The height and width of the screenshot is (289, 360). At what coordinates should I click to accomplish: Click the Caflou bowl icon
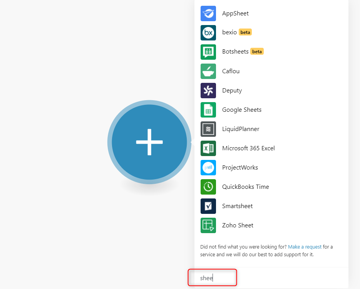pos(208,71)
